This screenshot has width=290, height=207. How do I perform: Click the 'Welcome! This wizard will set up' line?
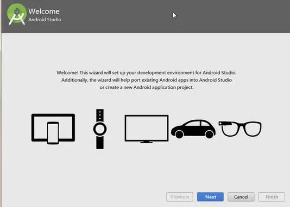point(147,72)
